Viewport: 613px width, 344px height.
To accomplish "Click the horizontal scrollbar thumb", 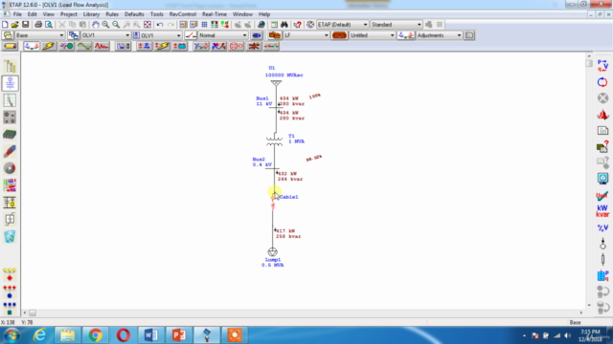I will 33,312.
